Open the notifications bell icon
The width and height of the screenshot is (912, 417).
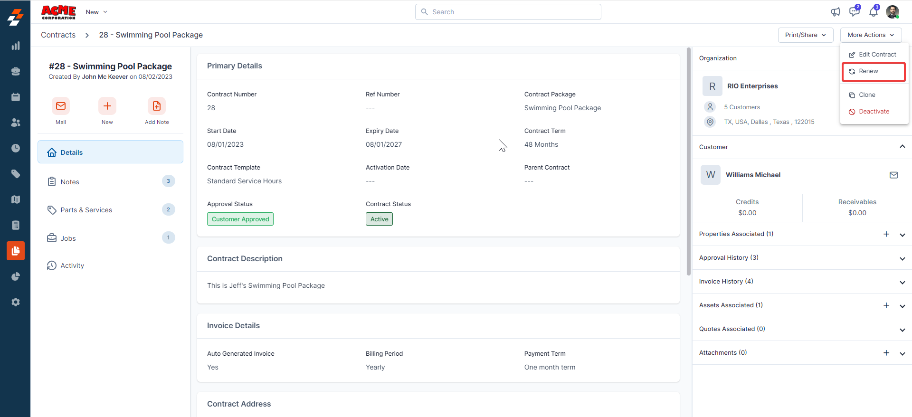tap(873, 12)
